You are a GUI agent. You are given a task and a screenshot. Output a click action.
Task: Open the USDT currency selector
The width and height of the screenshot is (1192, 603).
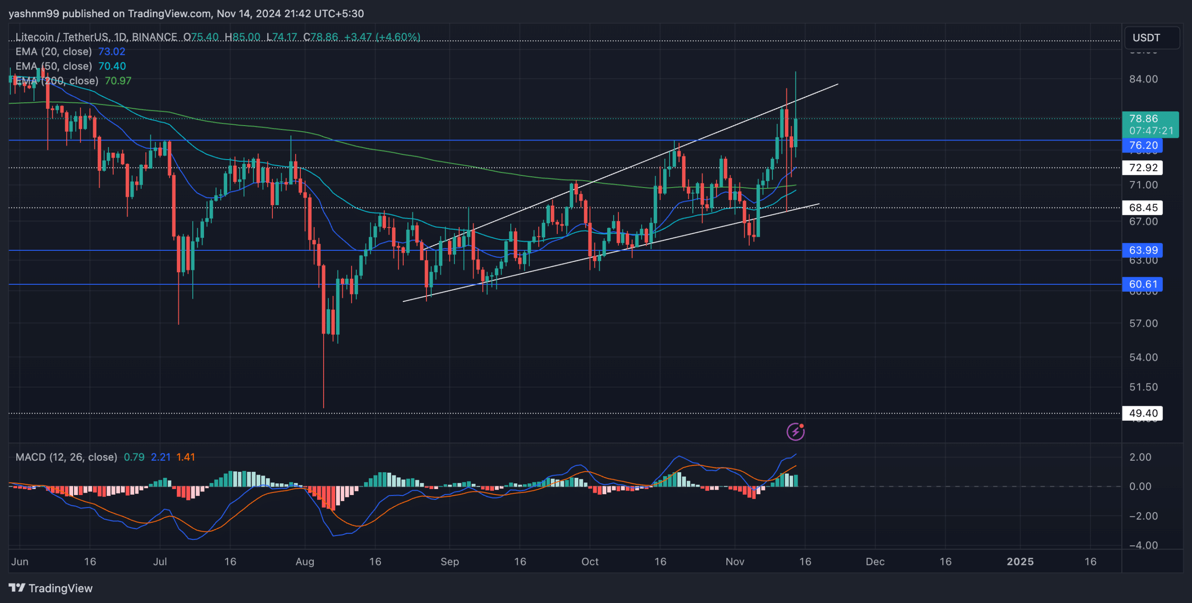tap(1152, 38)
